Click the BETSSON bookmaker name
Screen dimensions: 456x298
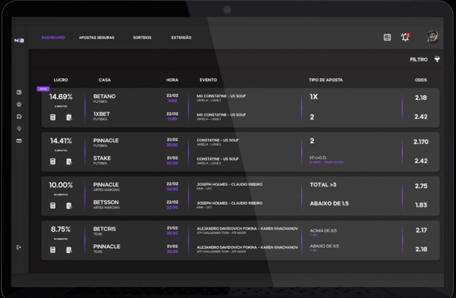pyautogui.click(x=106, y=202)
